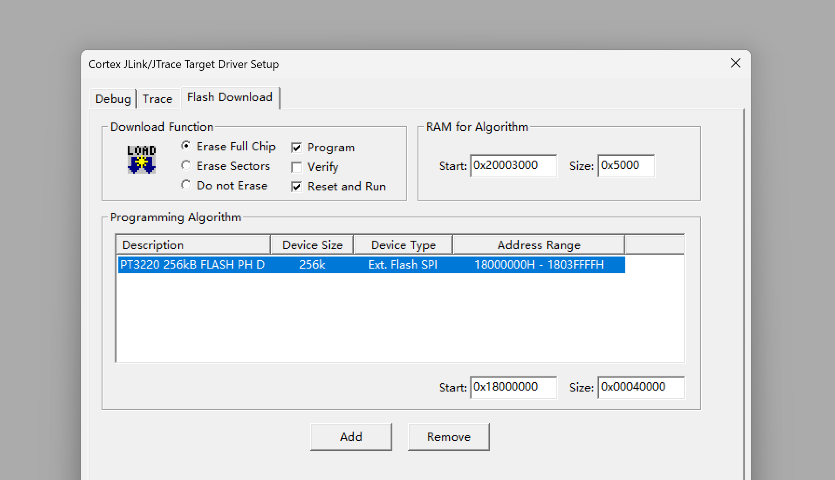
Task: Uncheck the Program checkbox
Action: pyautogui.click(x=296, y=148)
